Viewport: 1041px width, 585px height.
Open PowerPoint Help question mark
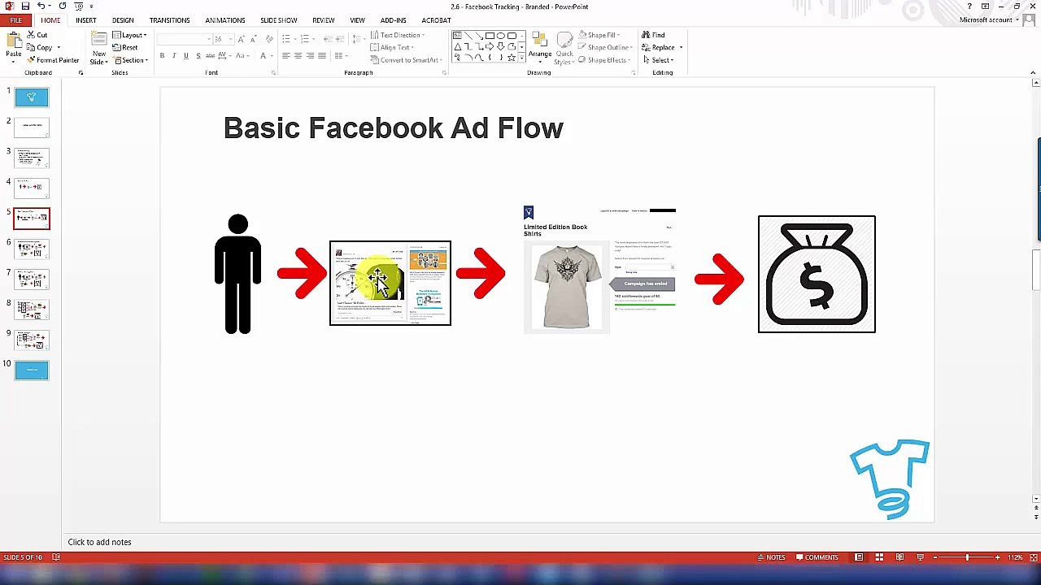pos(969,6)
